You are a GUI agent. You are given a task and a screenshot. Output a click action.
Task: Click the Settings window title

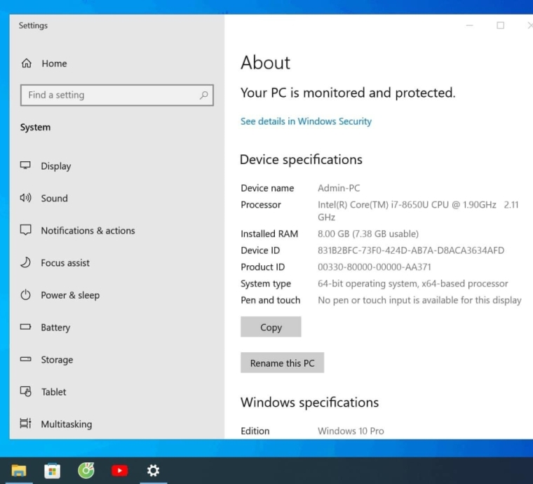tap(33, 26)
